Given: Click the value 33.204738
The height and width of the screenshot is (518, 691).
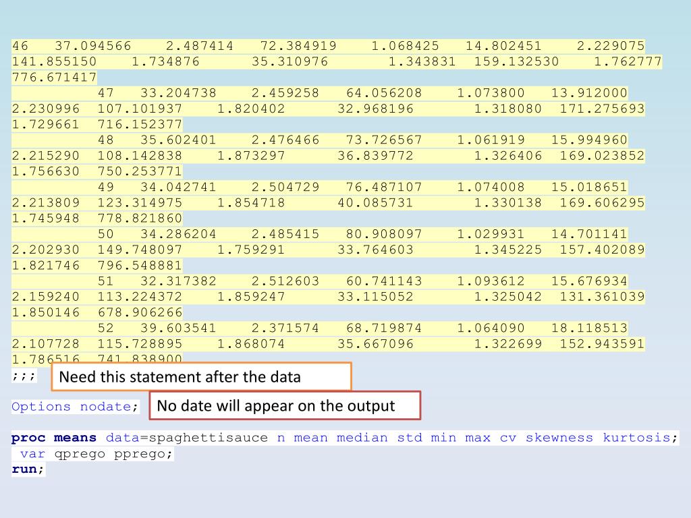Looking at the screenshot, I should pyautogui.click(x=178, y=93).
